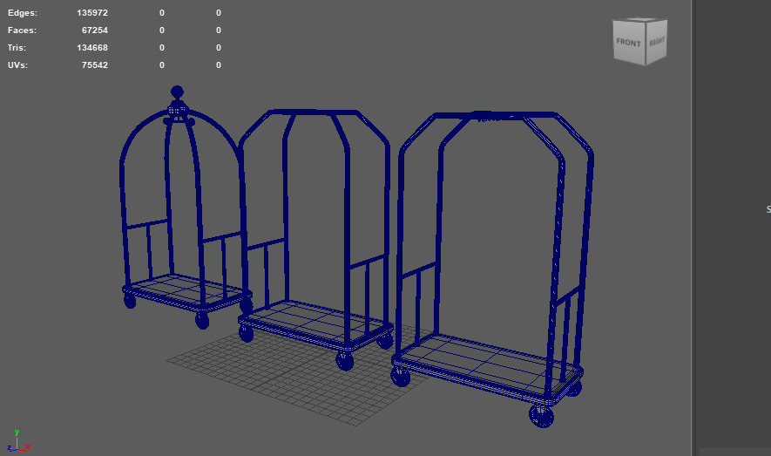
Task: Select the dome-topped luggage cart with ball finial
Action: (x=186, y=207)
